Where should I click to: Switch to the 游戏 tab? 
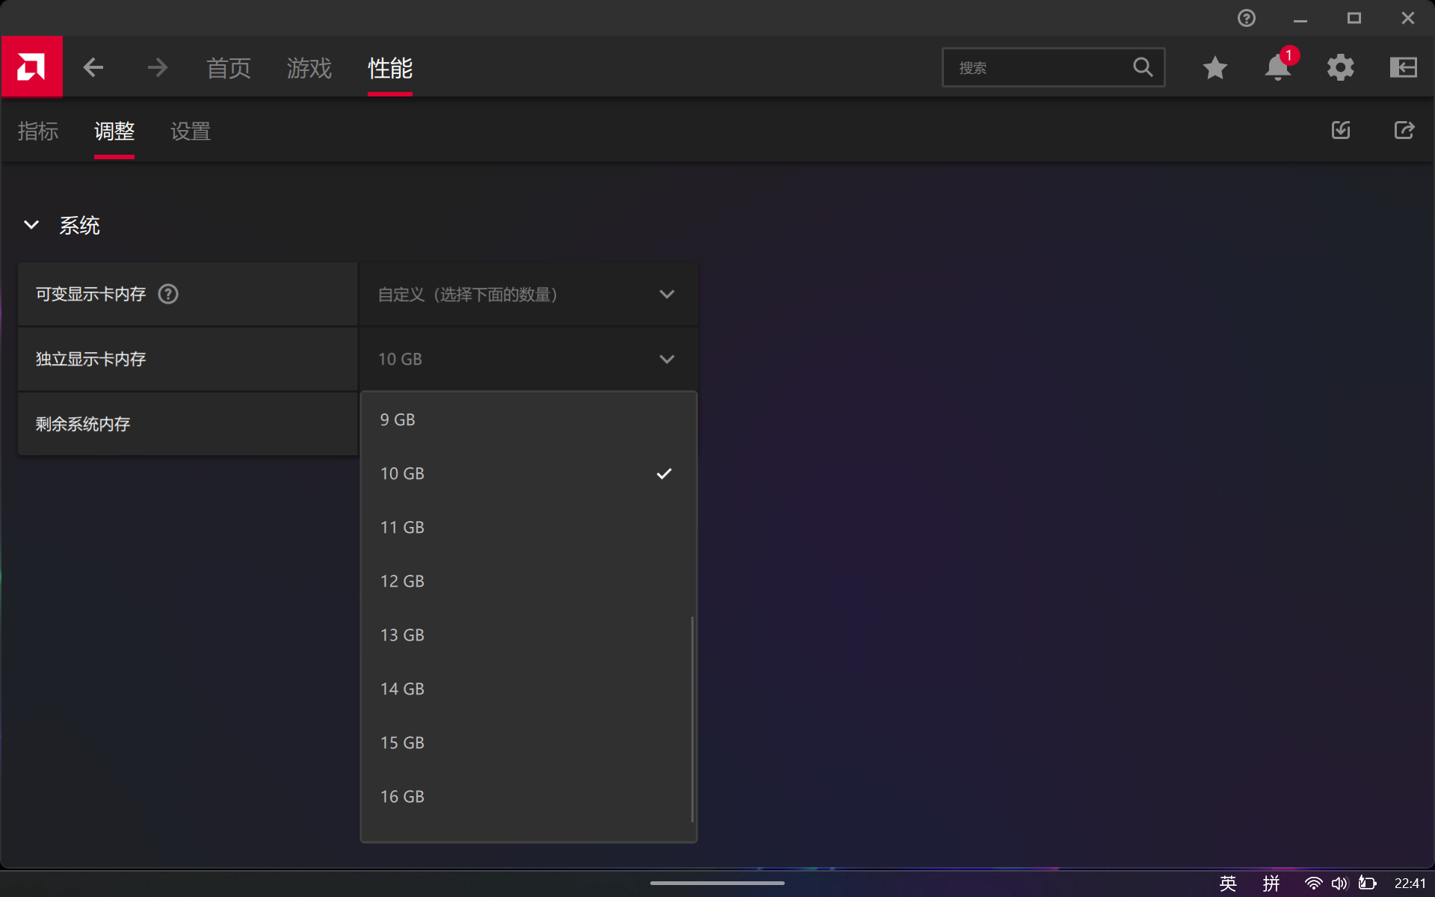pos(309,68)
